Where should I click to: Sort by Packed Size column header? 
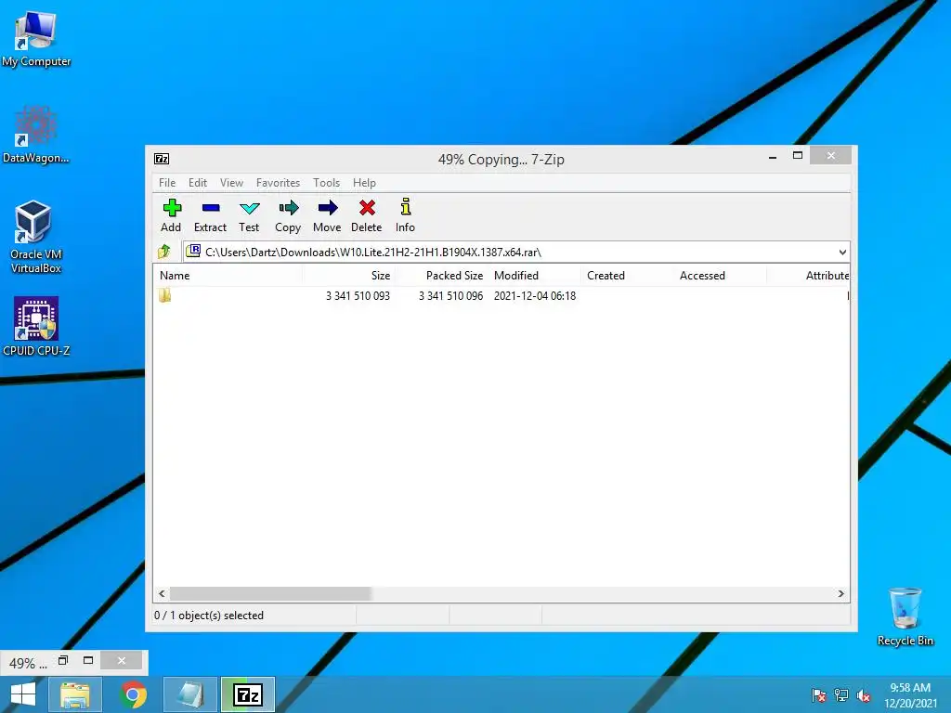tap(441, 275)
